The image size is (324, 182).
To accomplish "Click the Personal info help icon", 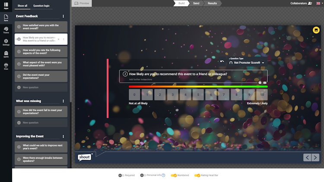I will 163,175.
